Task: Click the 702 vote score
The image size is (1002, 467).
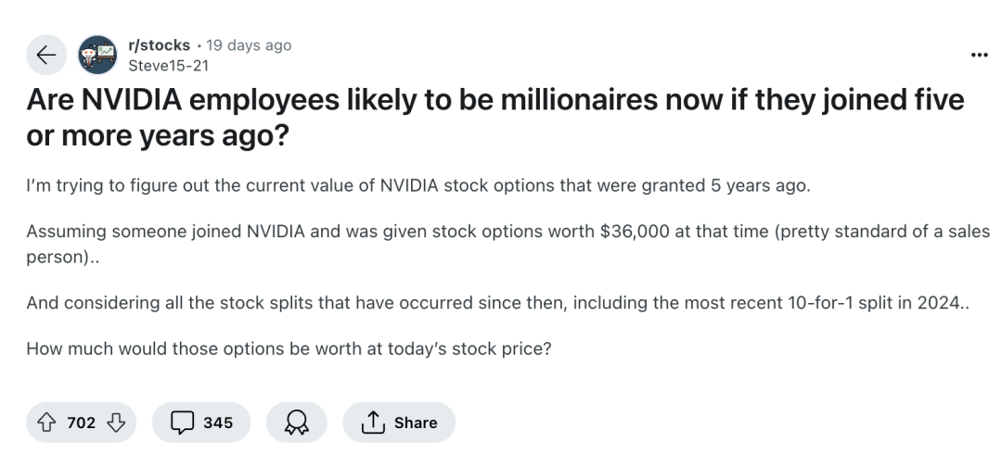Action: coord(82,423)
